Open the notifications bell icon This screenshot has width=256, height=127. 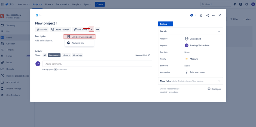[234, 4]
